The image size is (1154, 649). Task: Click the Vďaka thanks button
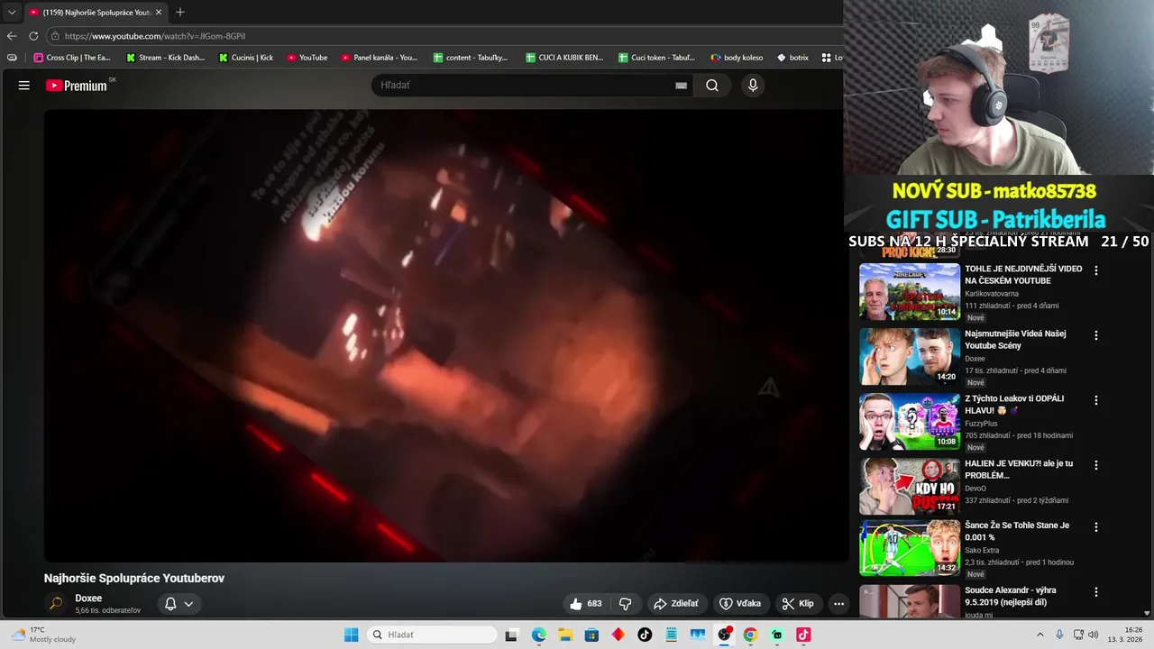(x=740, y=604)
